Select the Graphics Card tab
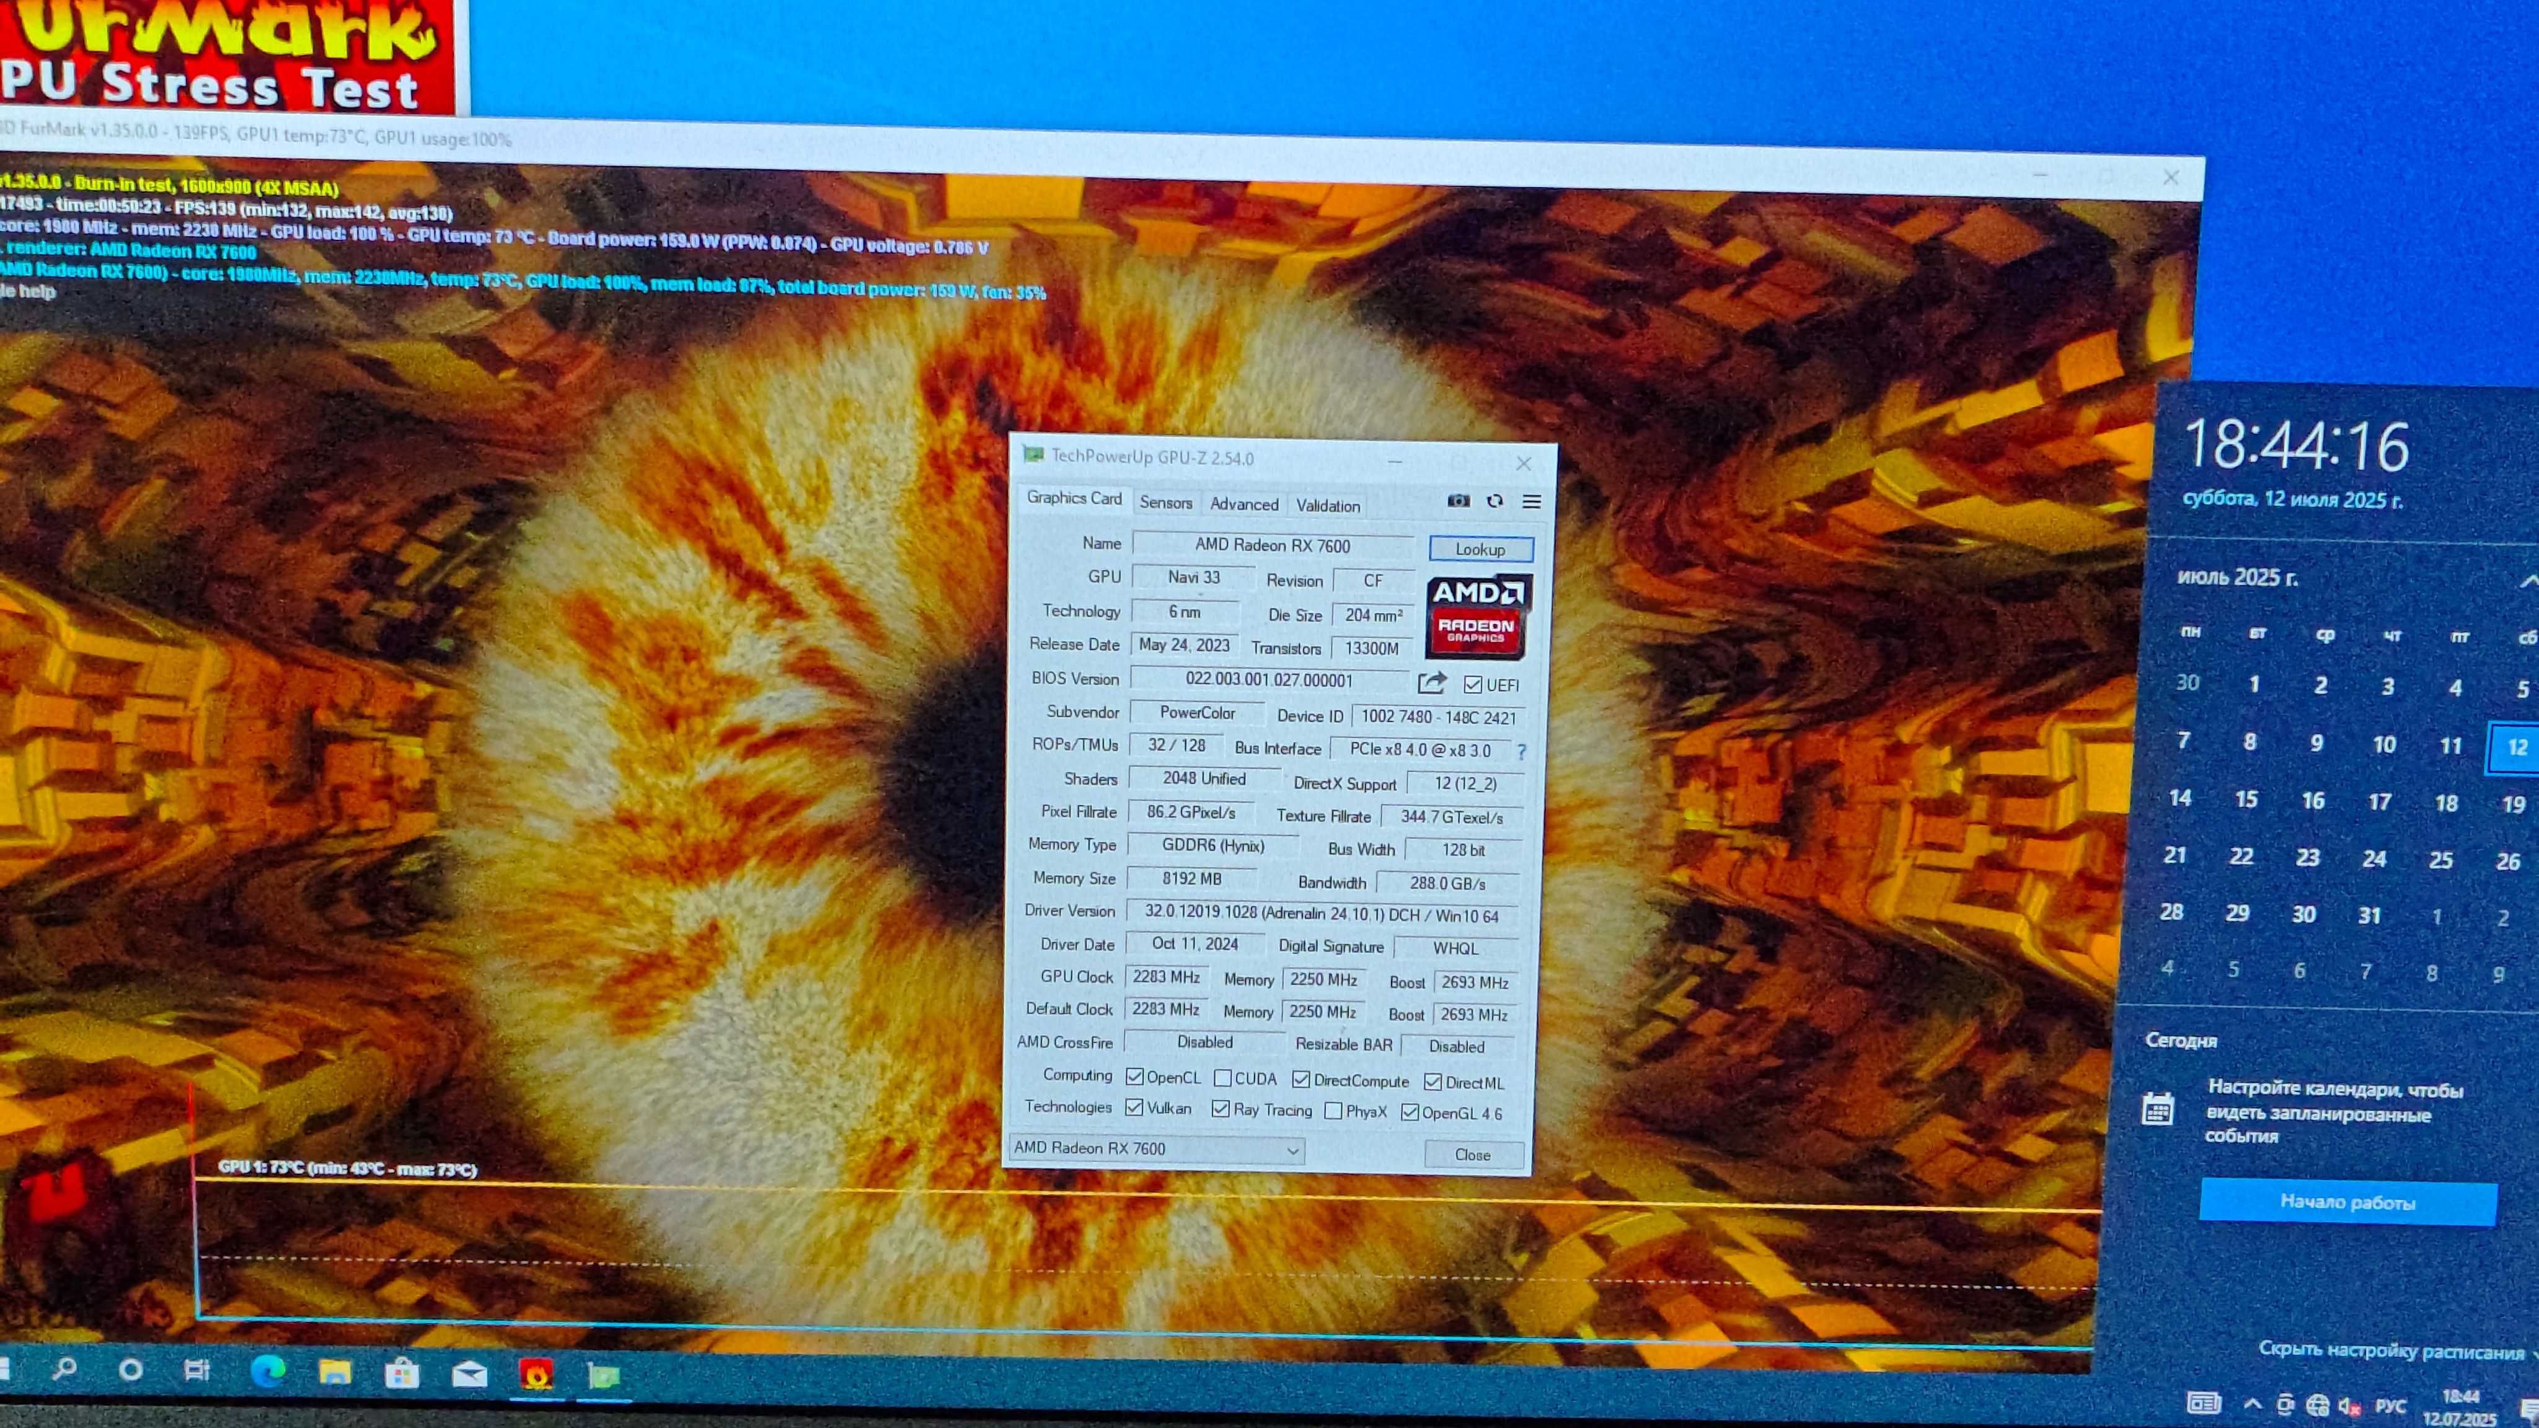 1074,499
